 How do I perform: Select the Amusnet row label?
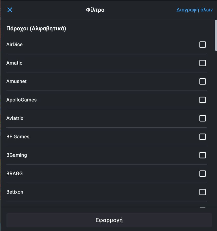(x=16, y=81)
